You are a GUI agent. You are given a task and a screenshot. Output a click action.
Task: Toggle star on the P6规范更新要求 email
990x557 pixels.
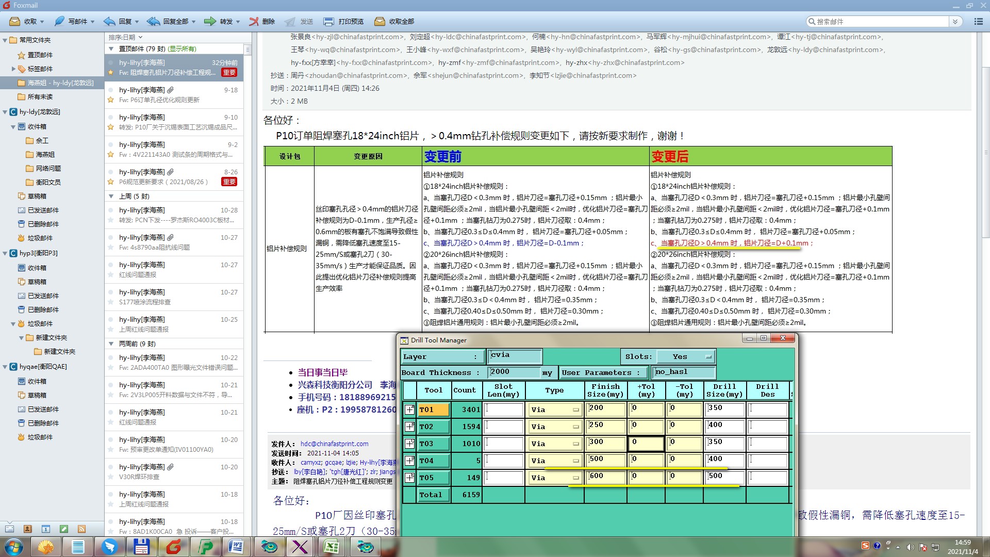pos(110,182)
